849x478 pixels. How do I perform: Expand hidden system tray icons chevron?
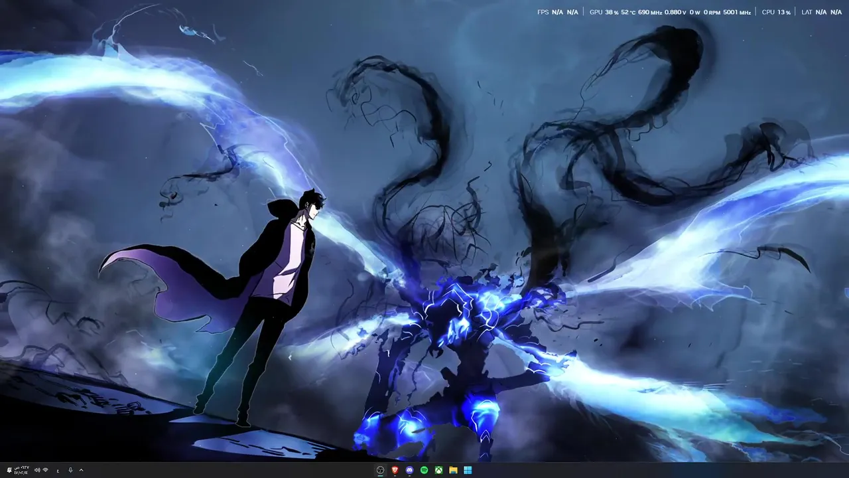[81, 470]
